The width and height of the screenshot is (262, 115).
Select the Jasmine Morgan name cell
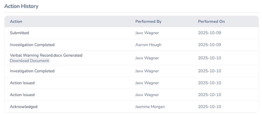[150, 107]
